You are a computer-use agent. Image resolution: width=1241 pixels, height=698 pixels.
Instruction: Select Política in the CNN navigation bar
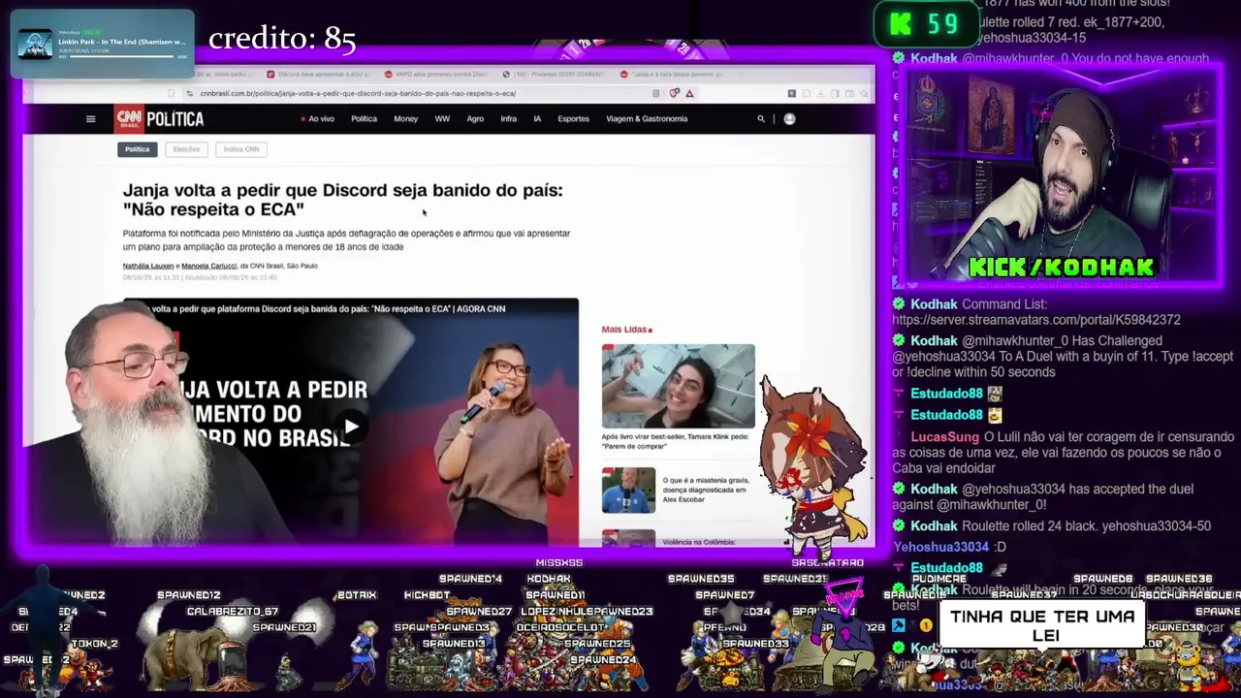364,119
